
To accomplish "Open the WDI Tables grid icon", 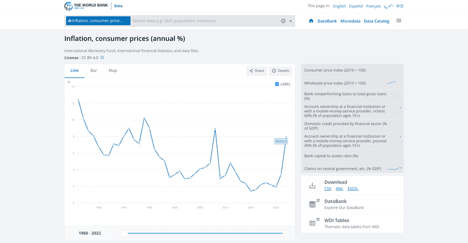I will point(312,223).
